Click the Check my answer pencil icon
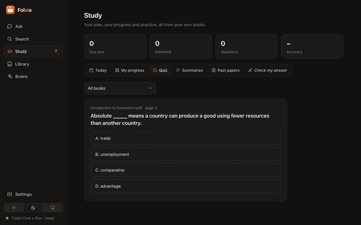361x225 pixels. pos(250,70)
